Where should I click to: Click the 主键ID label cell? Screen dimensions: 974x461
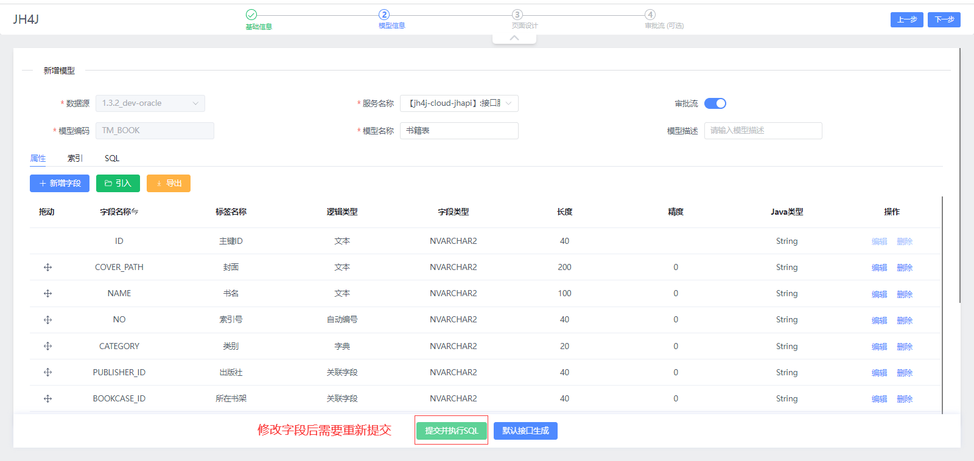click(x=231, y=241)
